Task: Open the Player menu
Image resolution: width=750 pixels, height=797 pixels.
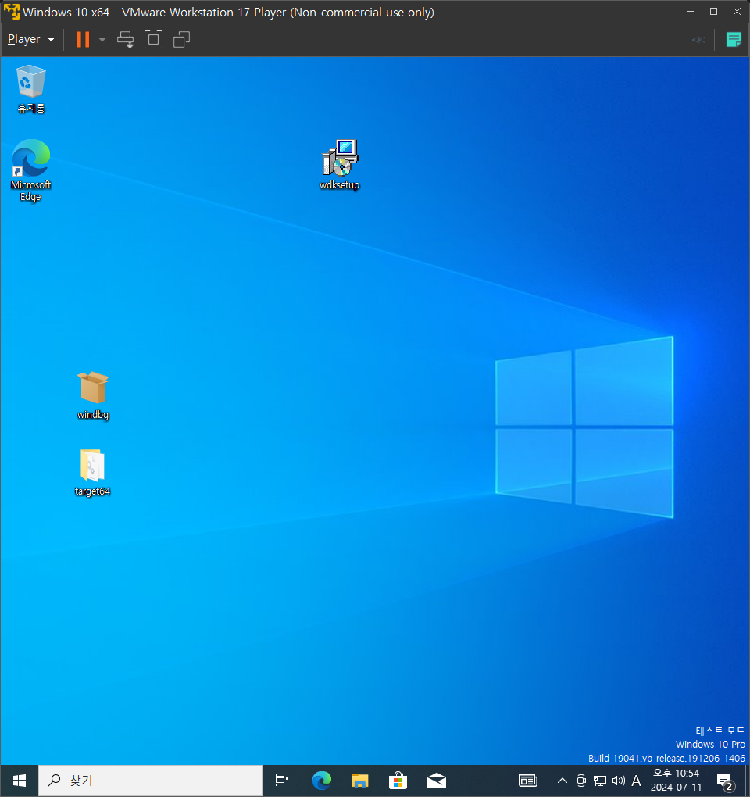Action: (31, 39)
